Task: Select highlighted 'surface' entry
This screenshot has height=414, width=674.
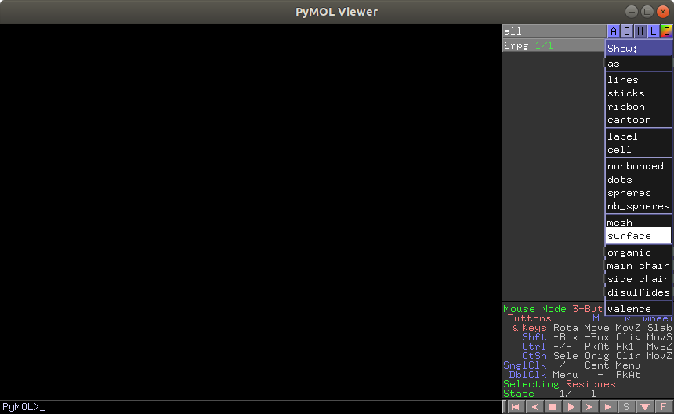Action: 638,235
